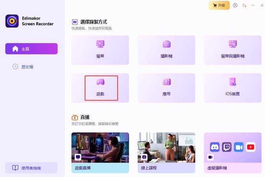Open the user account profile icon
265x177 pixels.
click(x=235, y=6)
